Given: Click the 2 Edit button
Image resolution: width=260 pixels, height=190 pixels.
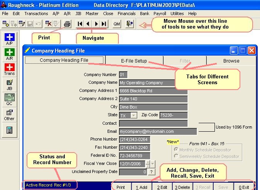Looking at the screenshot, I should point(162,187).
